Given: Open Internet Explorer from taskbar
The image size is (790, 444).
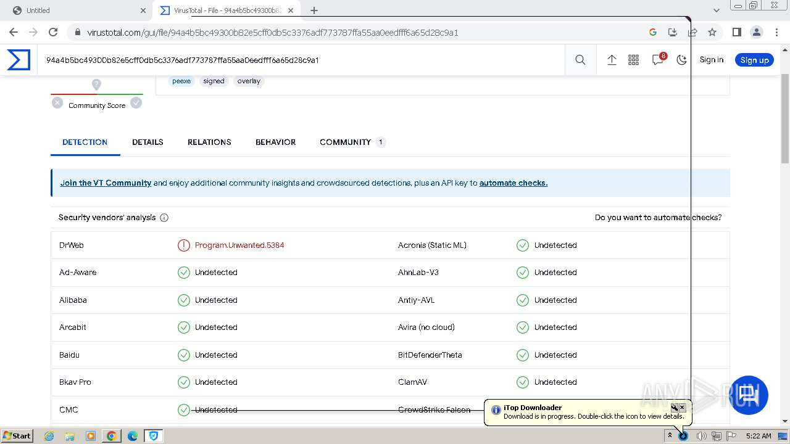Looking at the screenshot, I should [x=49, y=436].
